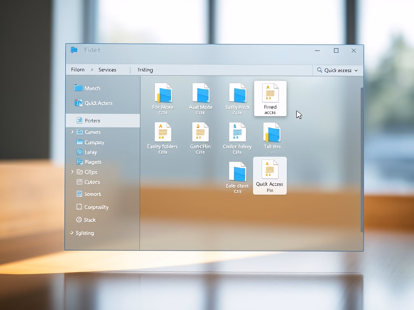Click the Cuteес sidebar icon beside Cutecs
Image resolution: width=414 pixels, height=310 pixels.
(80, 182)
